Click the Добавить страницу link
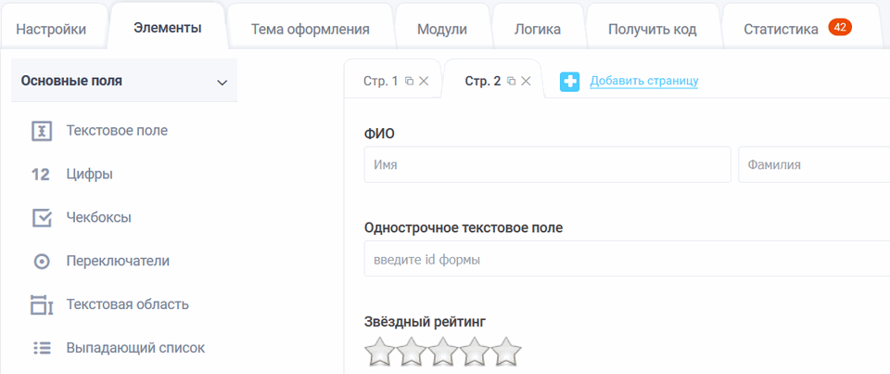 click(x=643, y=82)
